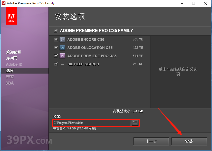Toggle the ADOBE PREMIERE PRO CS5 checkbox
The image size is (212, 151).
56,56
